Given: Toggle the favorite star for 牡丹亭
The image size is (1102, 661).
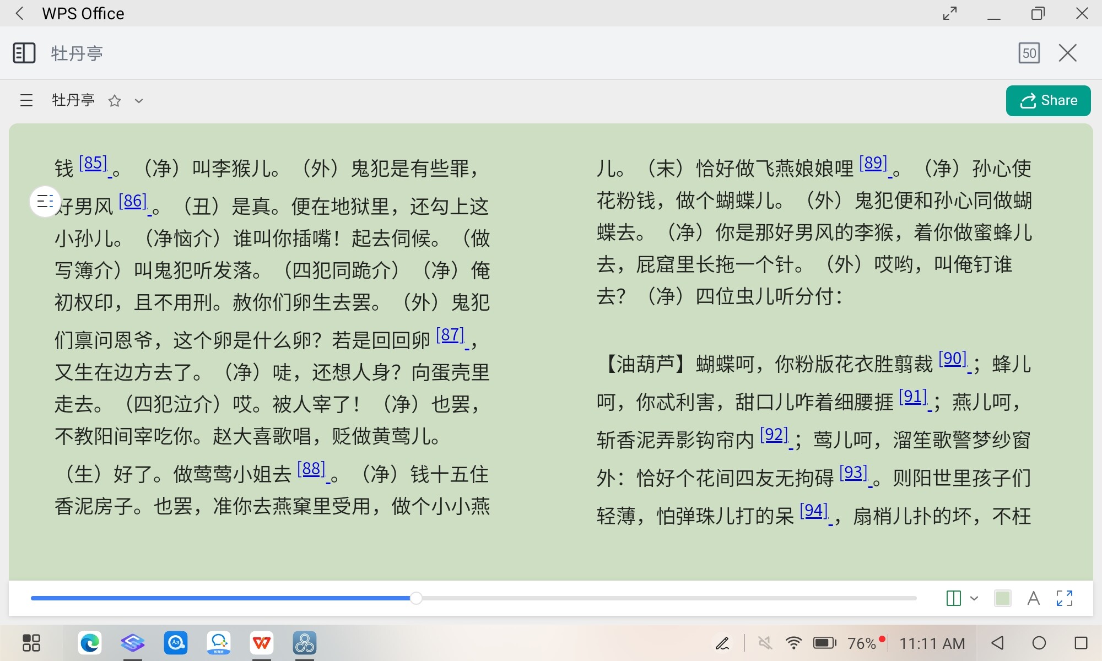Looking at the screenshot, I should coord(115,101).
